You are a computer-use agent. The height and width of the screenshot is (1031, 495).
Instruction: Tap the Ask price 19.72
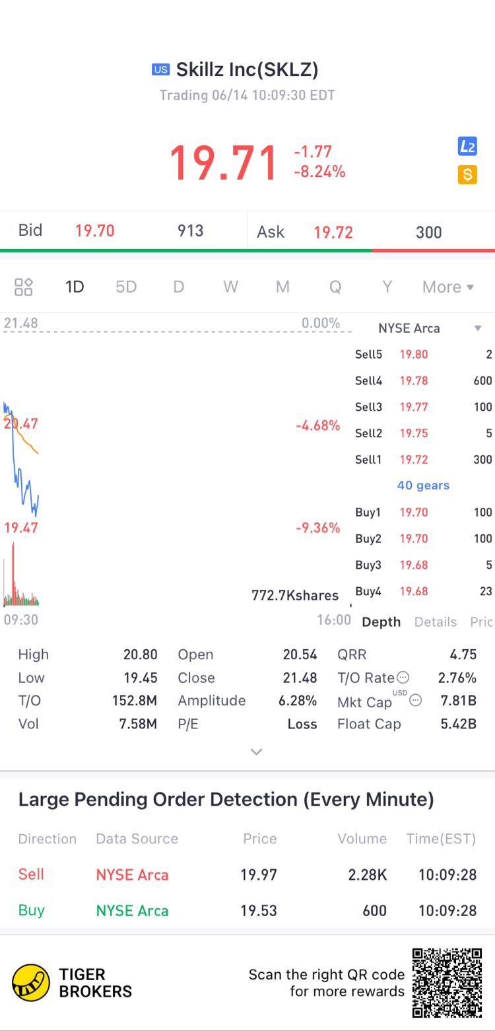pos(333,232)
